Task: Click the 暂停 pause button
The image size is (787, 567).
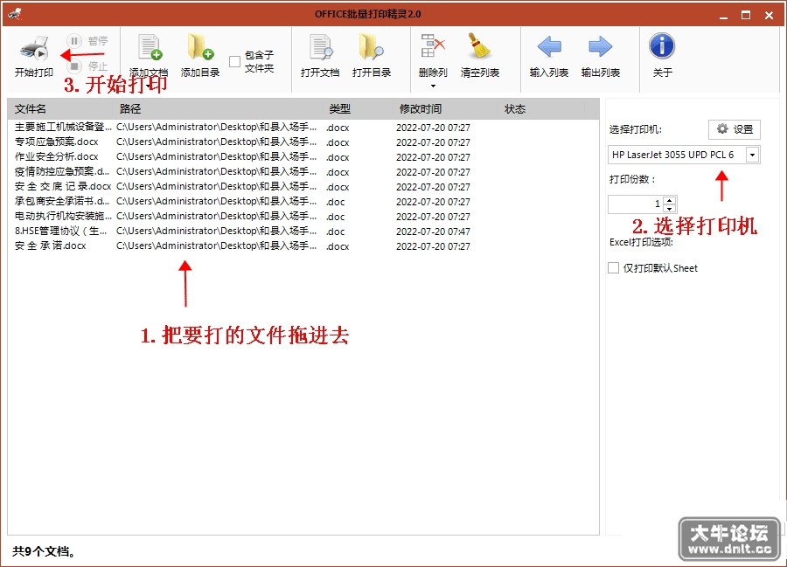Action: pyautogui.click(x=87, y=40)
